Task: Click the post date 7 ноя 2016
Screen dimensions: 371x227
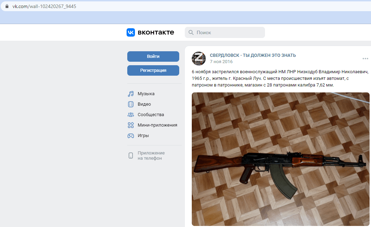Action: (221, 61)
